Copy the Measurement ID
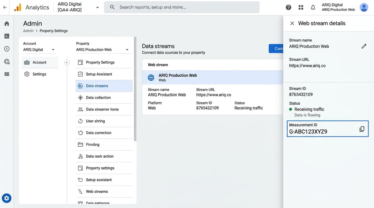This screenshot has width=374, height=208. pos(362,129)
